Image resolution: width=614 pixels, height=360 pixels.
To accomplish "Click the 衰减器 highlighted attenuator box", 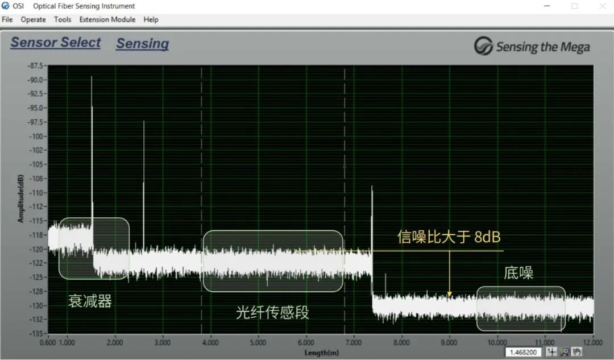I will [x=94, y=249].
